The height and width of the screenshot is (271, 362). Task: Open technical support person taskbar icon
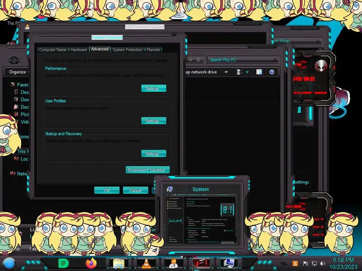click(174, 263)
